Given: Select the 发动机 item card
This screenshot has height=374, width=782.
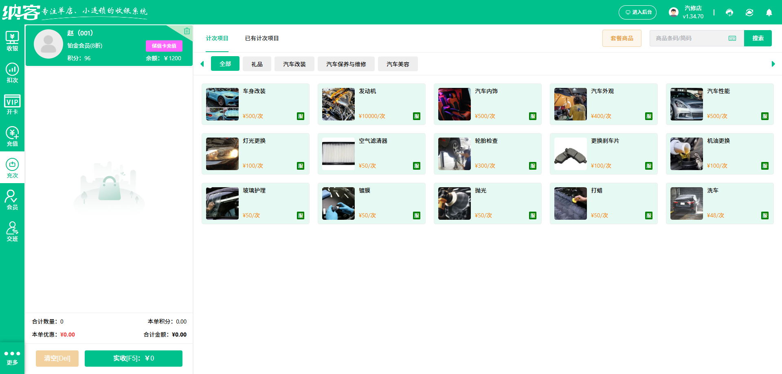Looking at the screenshot, I should point(371,104).
